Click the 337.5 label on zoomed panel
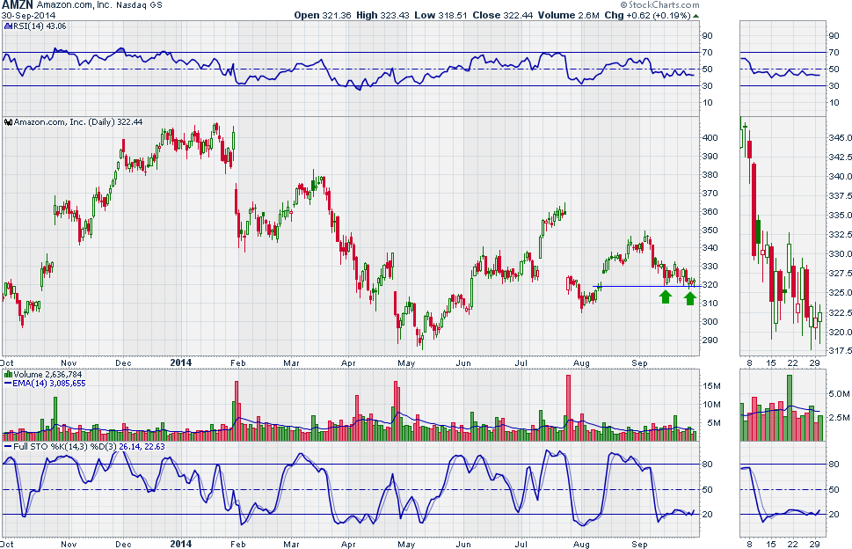Screen dimensions: 852x549 pos(840,195)
